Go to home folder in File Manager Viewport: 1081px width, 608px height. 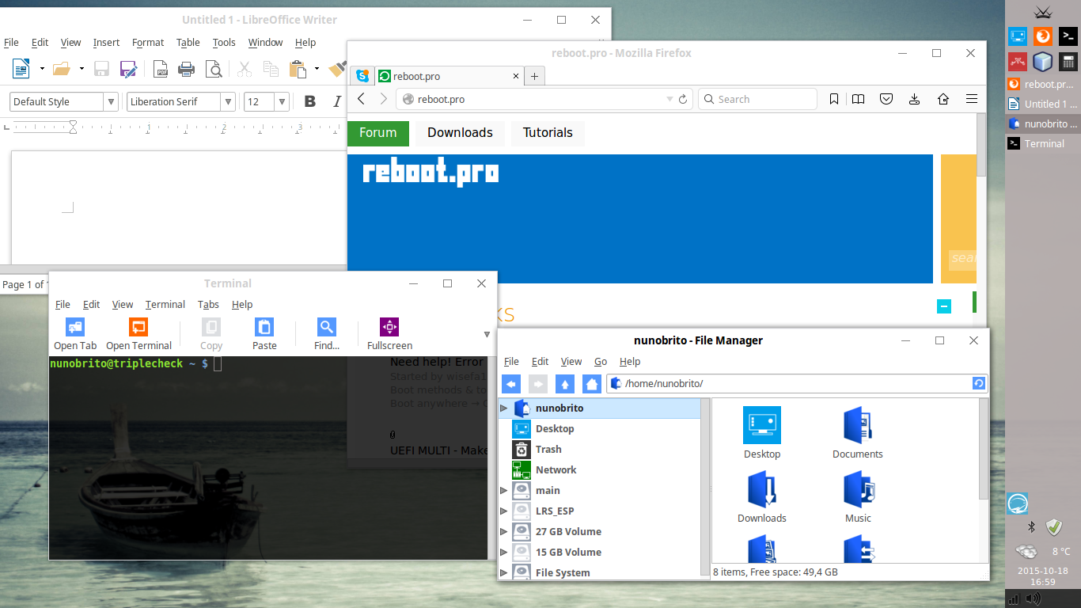pos(591,384)
